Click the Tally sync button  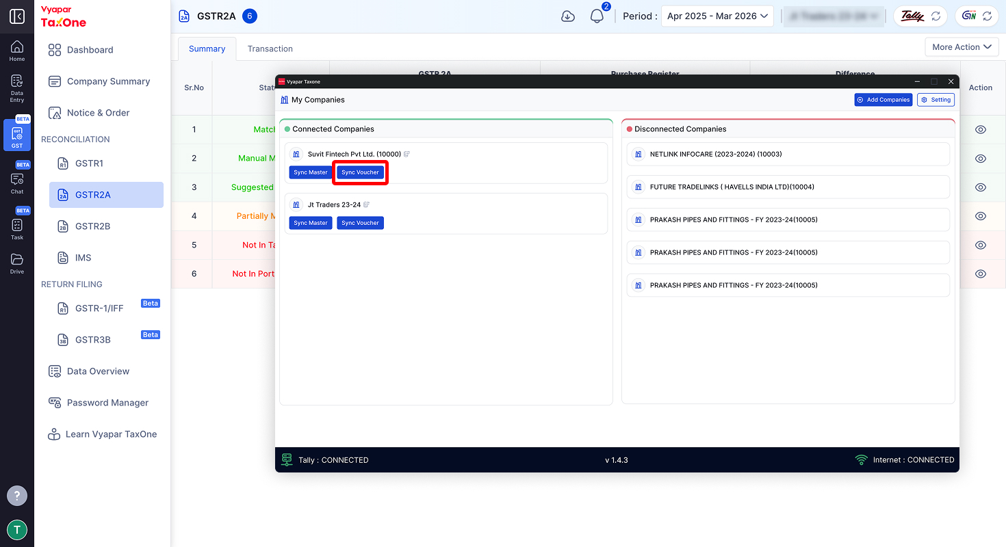coord(920,16)
